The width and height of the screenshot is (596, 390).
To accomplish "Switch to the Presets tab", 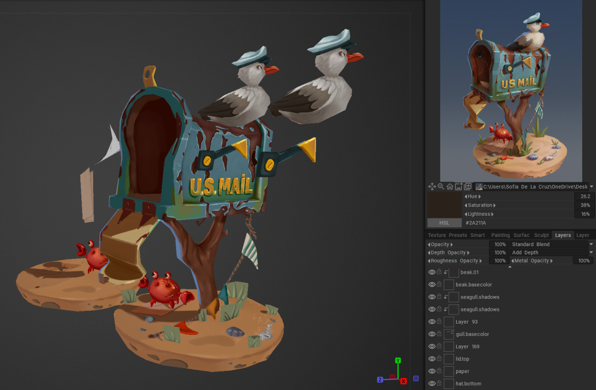I will click(458, 235).
